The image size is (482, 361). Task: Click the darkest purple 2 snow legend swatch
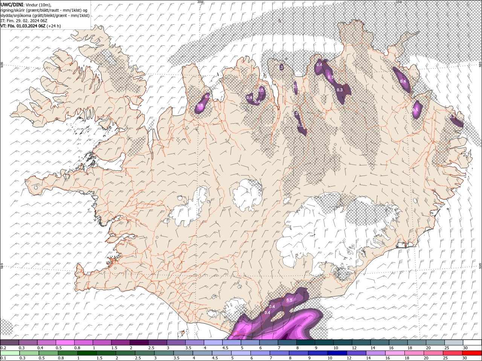139,343
